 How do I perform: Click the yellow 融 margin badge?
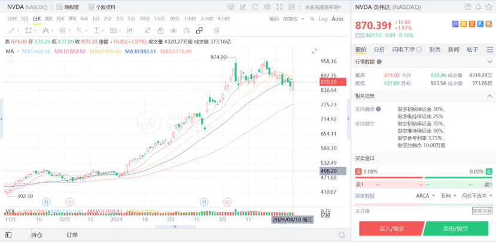click(x=464, y=24)
